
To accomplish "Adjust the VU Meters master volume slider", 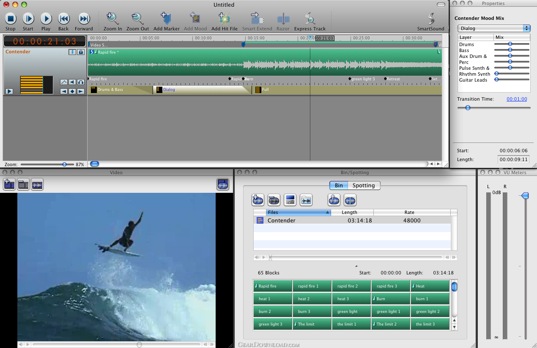I will click(x=525, y=195).
